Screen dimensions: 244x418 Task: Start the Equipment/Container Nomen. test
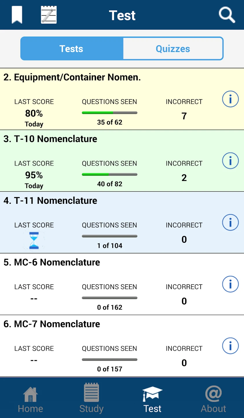72,78
